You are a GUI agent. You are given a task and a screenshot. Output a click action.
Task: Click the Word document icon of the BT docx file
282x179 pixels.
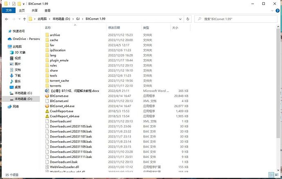47,91
